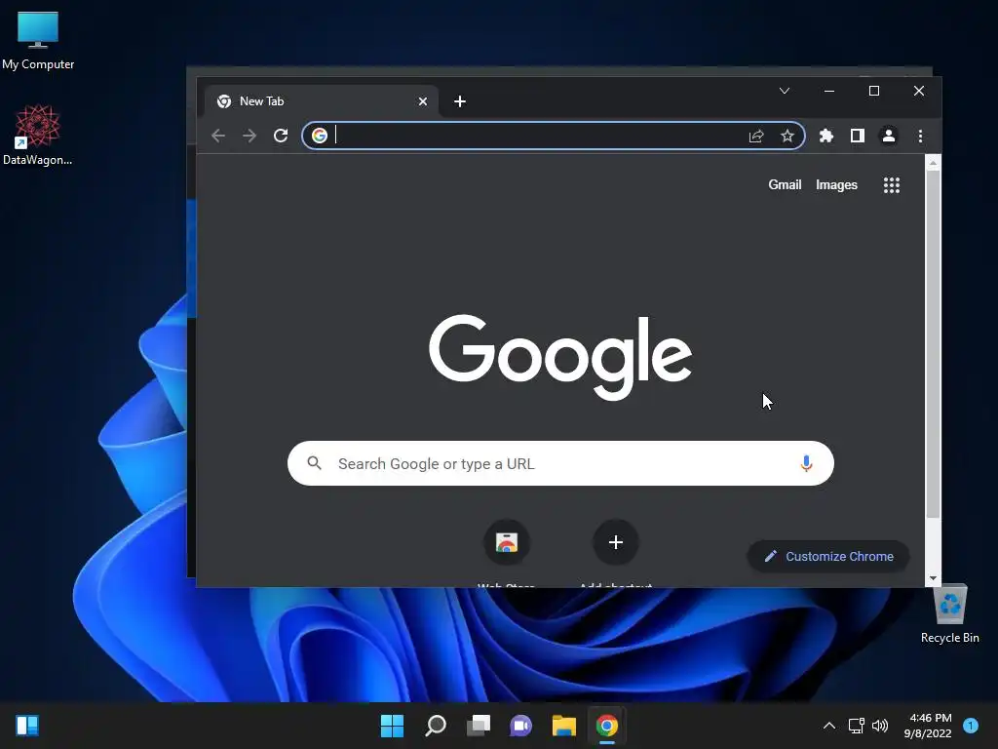Click the page scrollbar down arrow
998x749 pixels.
(x=933, y=578)
